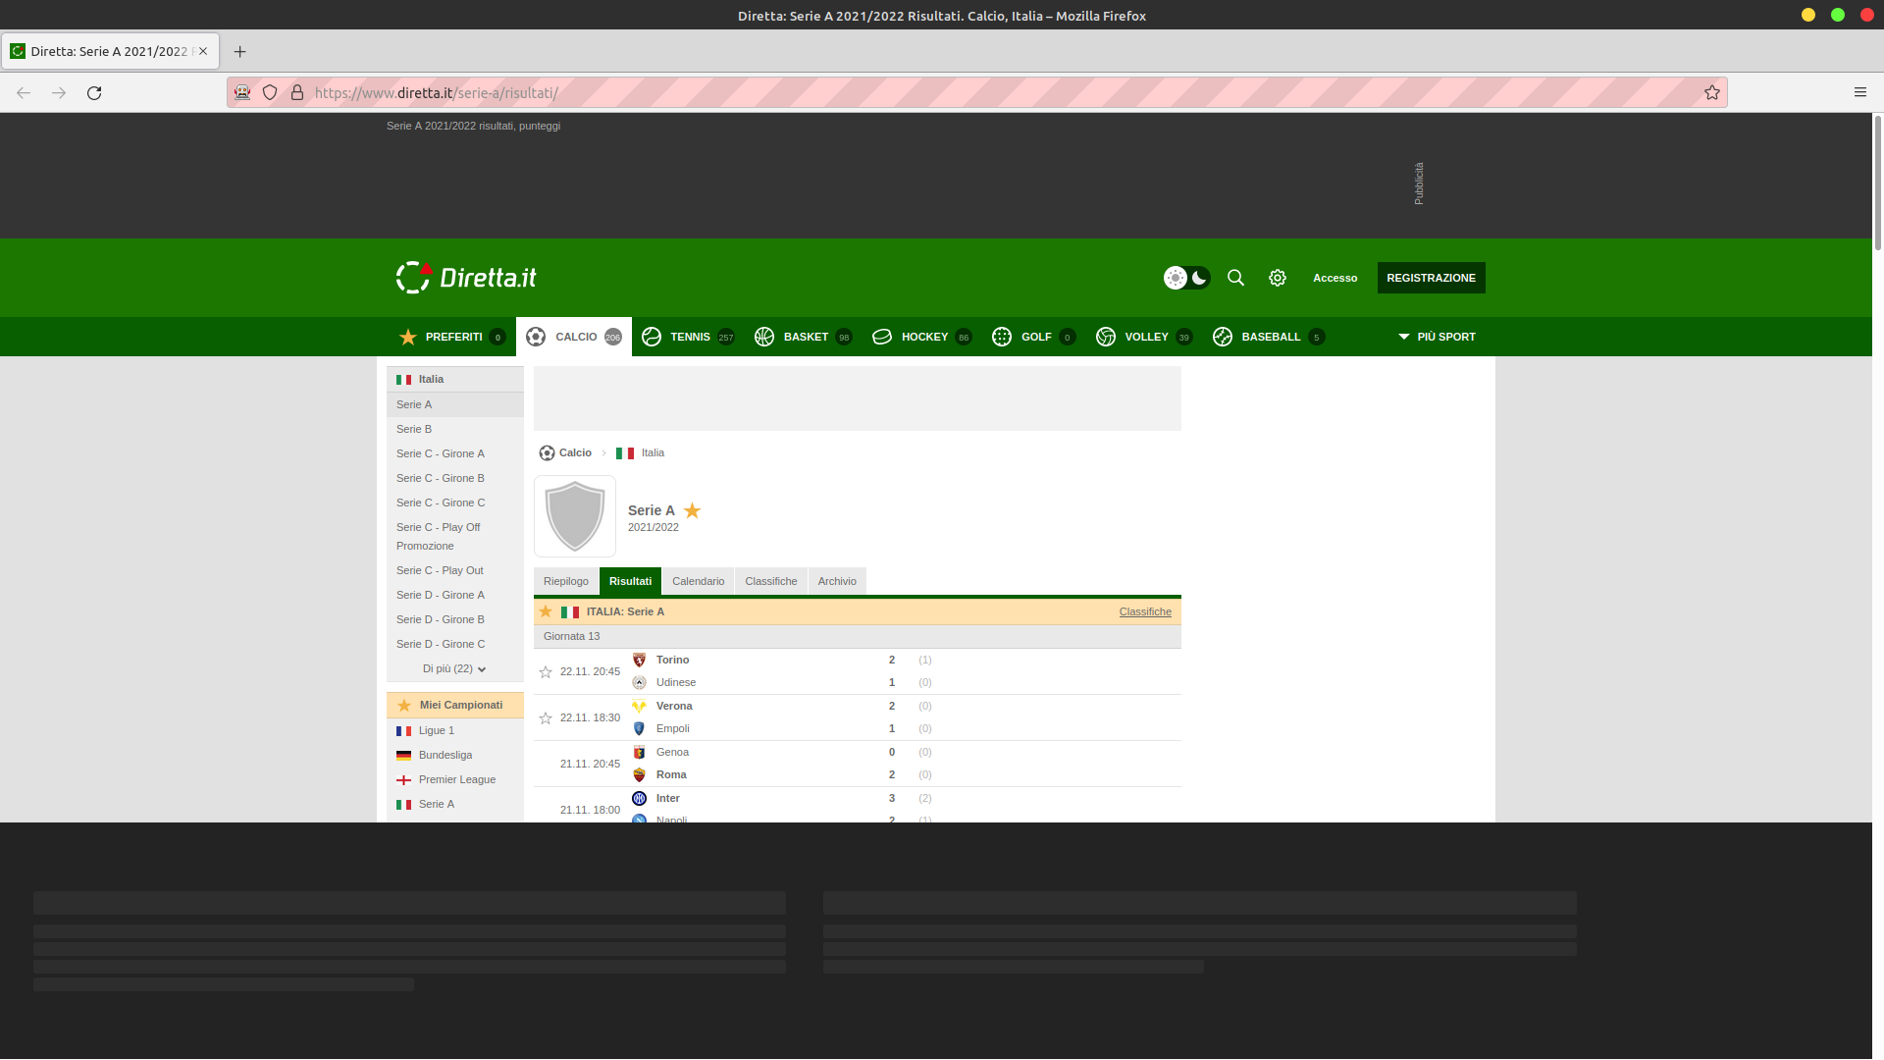
Task: Click the Classifiche link in league header
Action: click(x=1145, y=611)
